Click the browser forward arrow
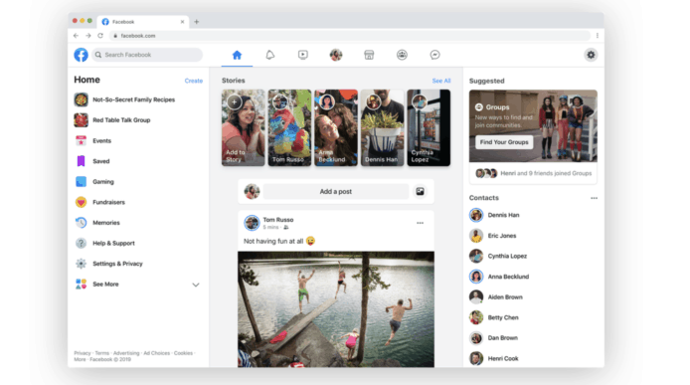The image size is (690, 385). click(x=88, y=36)
